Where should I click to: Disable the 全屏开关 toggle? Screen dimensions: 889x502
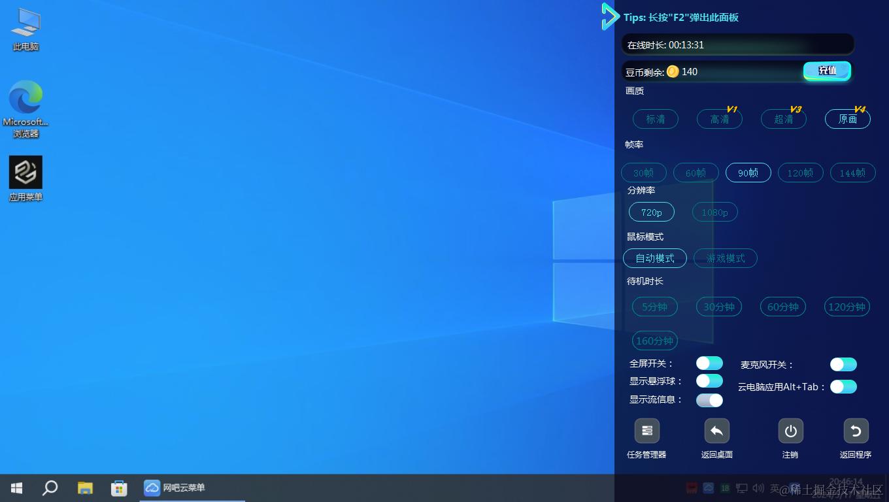[x=709, y=363]
